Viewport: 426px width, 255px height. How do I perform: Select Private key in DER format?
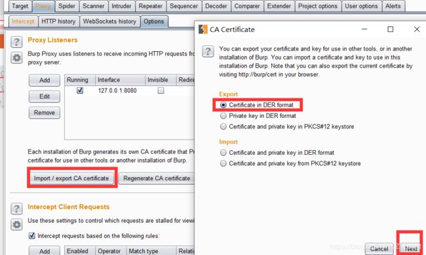pyautogui.click(x=223, y=116)
